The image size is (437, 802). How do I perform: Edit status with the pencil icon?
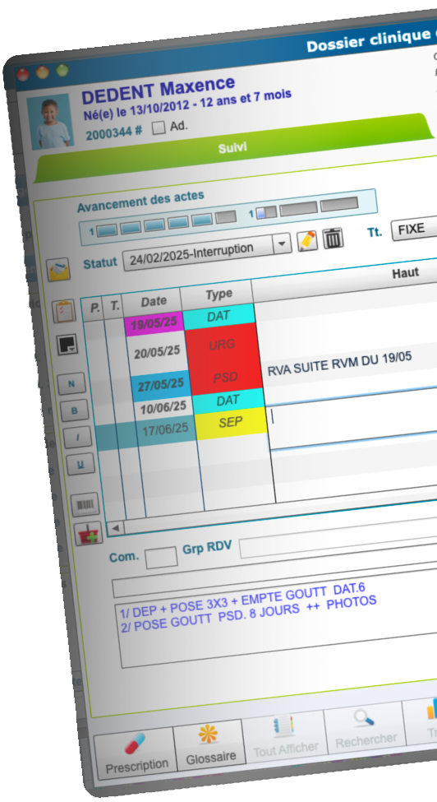click(x=307, y=240)
